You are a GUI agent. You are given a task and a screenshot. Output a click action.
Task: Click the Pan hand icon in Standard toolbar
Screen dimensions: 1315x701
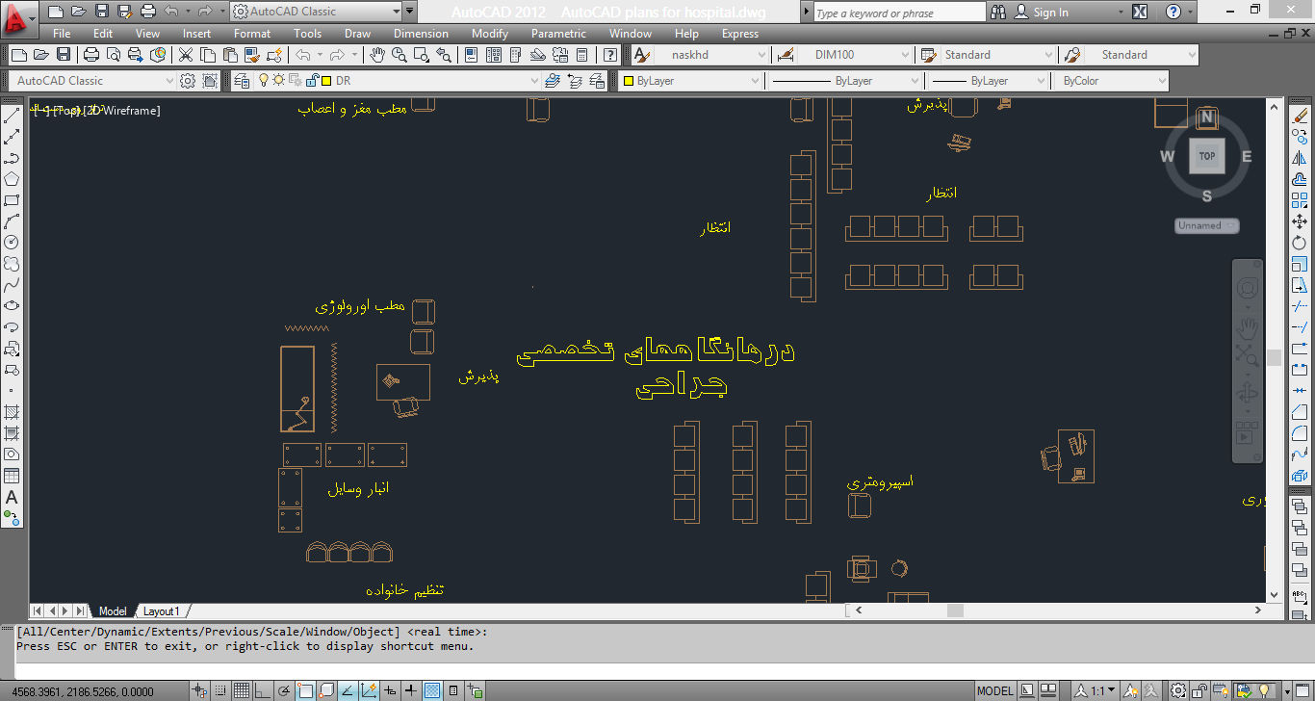[377, 55]
